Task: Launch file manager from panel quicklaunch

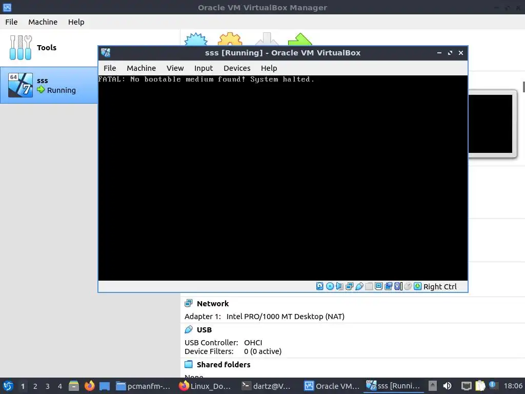Action: (74, 386)
